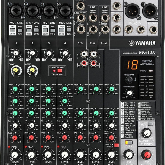Click the channel 4 MID EQ knob
The width and height of the screenshot is (165, 165).
click(65, 101)
